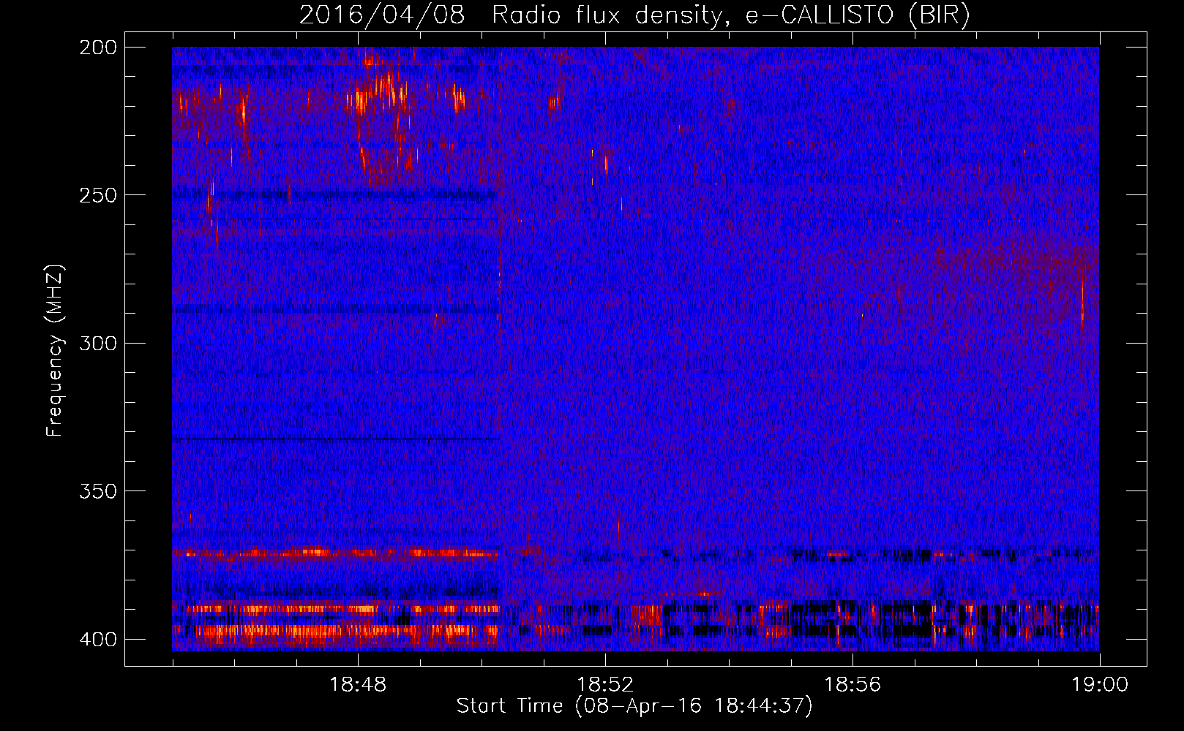Click the 250 frequency tick label
This screenshot has height=731, width=1184.
point(97,195)
